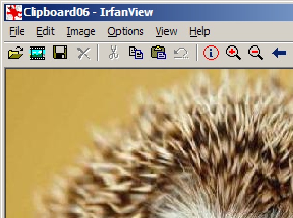Open the Options menu
Image resolution: width=293 pixels, height=218 pixels.
click(x=126, y=31)
